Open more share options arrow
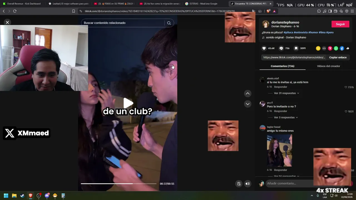 348,48
